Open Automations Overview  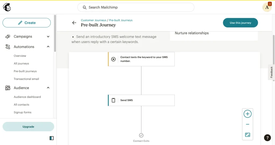point(20,56)
